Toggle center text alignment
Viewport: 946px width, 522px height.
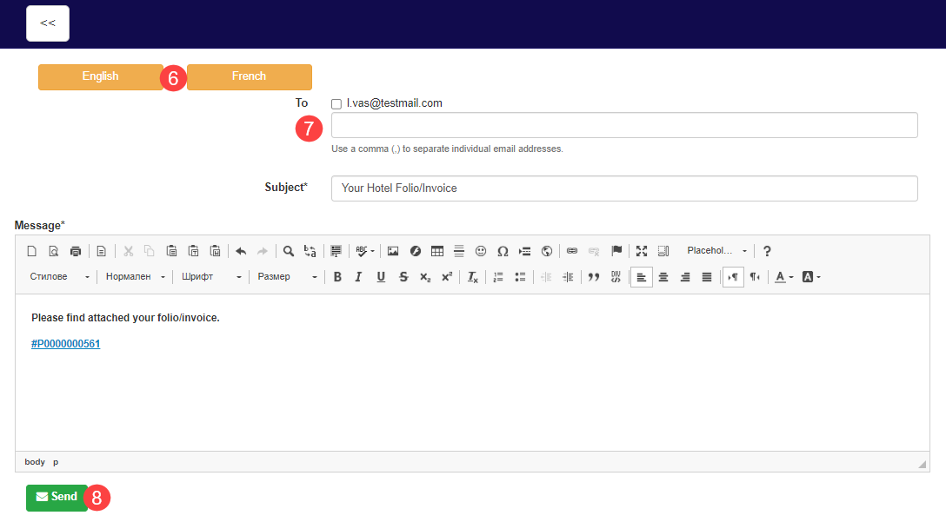(663, 276)
